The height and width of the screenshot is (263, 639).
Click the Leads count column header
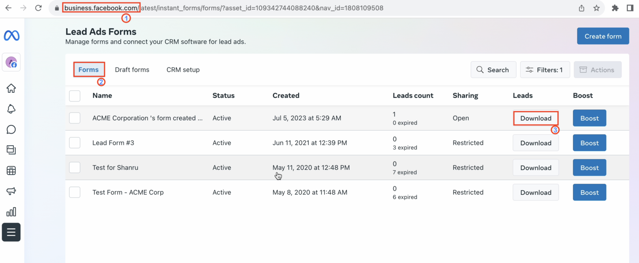(413, 96)
